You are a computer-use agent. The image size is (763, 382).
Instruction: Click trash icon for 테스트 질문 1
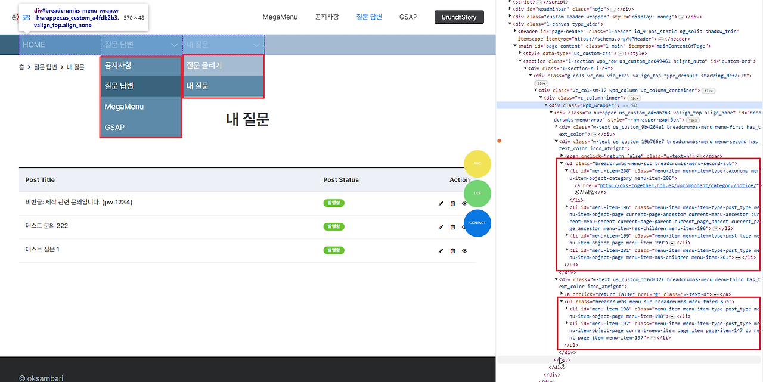(x=452, y=250)
